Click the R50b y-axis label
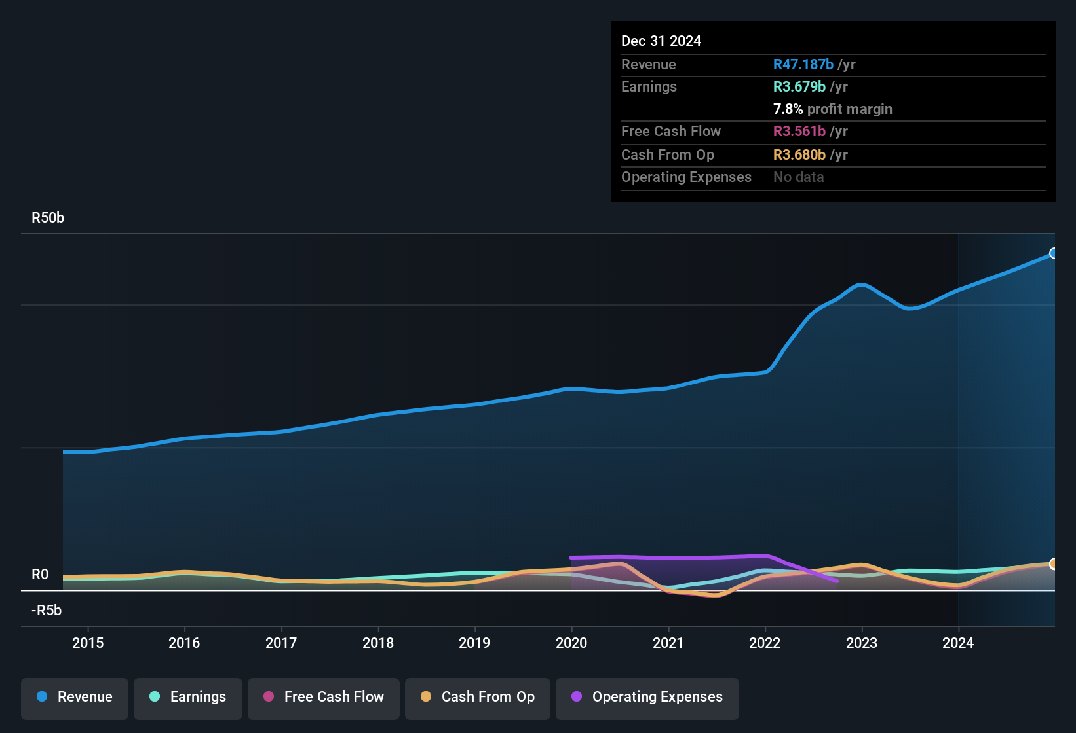The width and height of the screenshot is (1076, 733). 48,218
